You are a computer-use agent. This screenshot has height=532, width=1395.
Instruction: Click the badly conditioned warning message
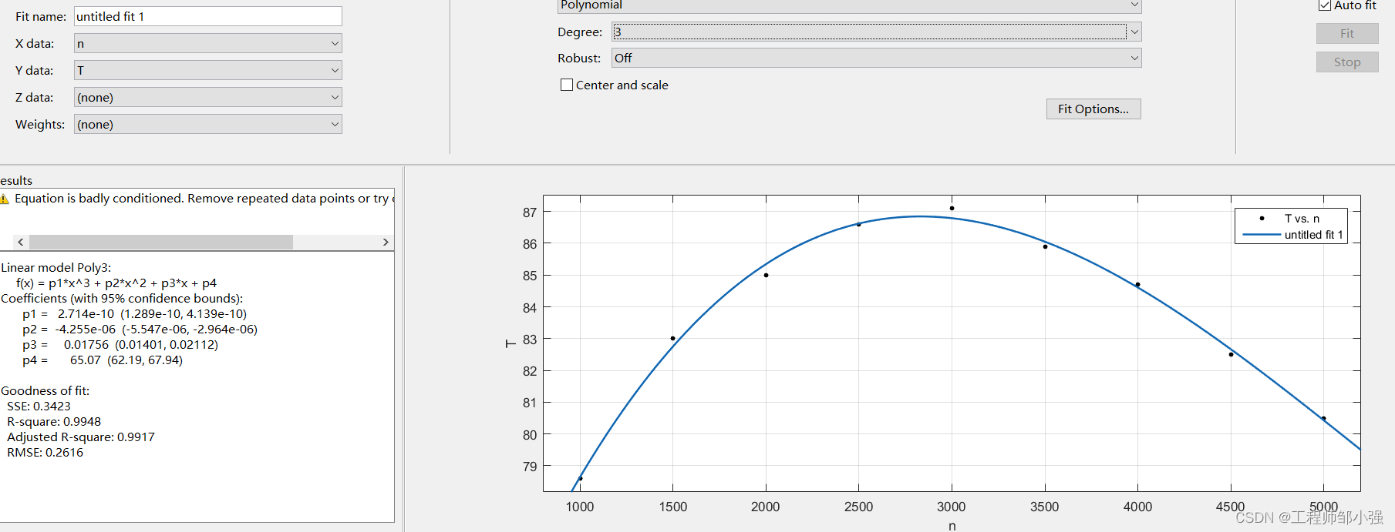click(204, 199)
